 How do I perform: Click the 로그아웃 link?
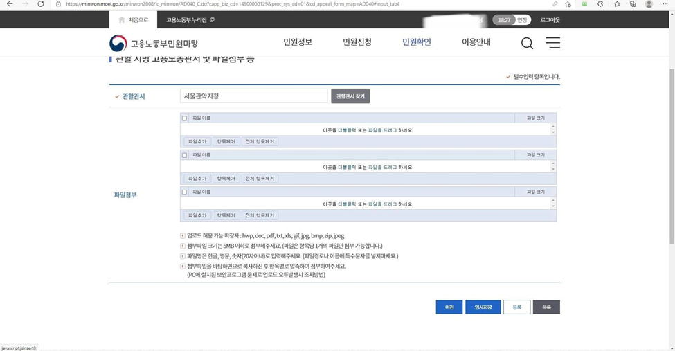(x=550, y=20)
